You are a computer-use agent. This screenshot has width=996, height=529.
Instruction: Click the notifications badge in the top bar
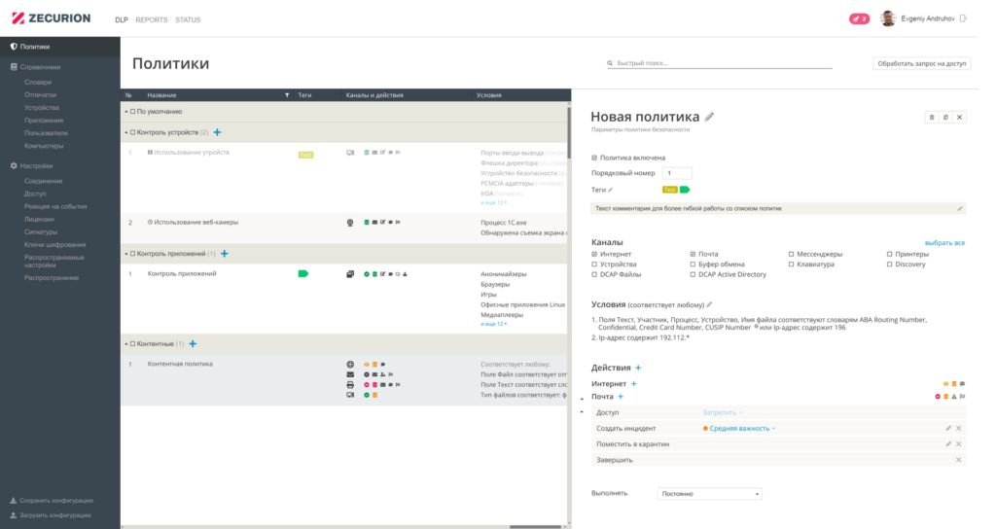point(859,18)
